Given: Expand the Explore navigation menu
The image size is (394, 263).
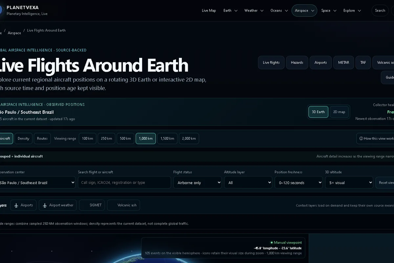Looking at the screenshot, I should click(352, 11).
